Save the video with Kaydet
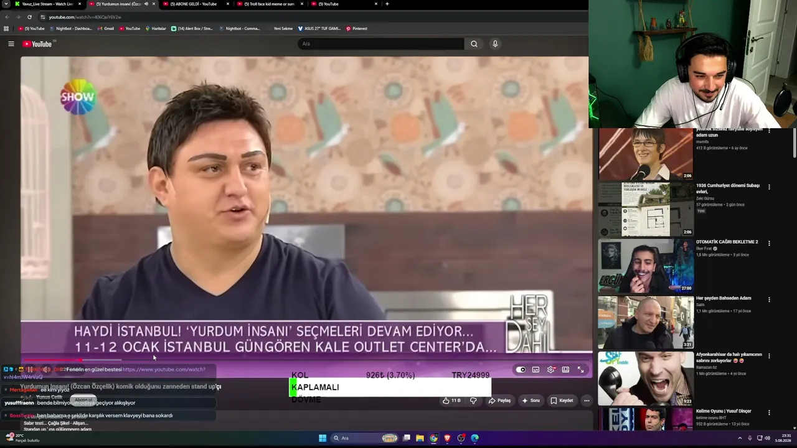Screen dimensions: 797x448 point(562,401)
